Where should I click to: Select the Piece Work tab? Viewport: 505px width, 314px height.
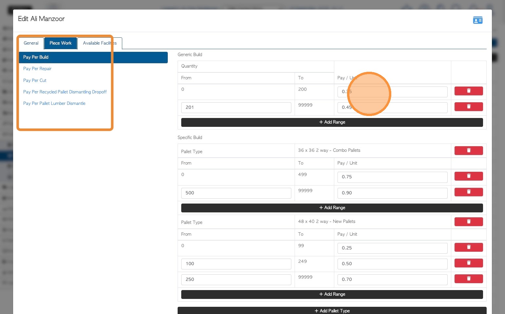[61, 43]
